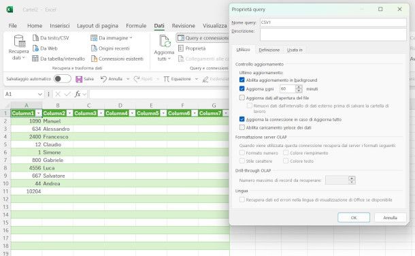415x256 pixels.
Task: Increase the refresh minutes spinner
Action: tap(299, 87)
